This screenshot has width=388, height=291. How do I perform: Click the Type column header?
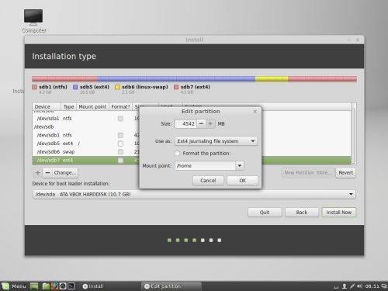coord(68,106)
